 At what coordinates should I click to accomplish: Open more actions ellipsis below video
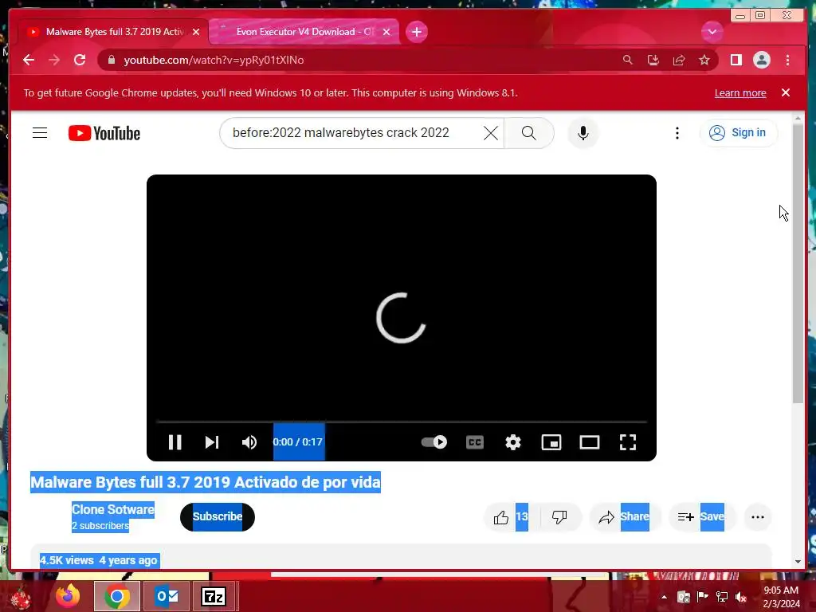pos(758,516)
